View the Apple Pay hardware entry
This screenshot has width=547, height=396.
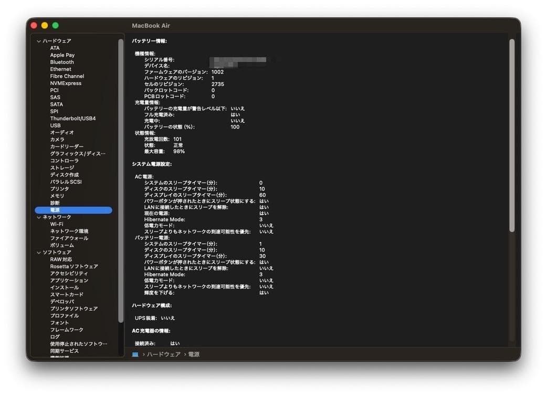point(64,55)
